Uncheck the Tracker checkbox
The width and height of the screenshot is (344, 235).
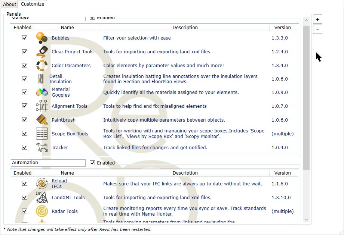(x=25, y=147)
